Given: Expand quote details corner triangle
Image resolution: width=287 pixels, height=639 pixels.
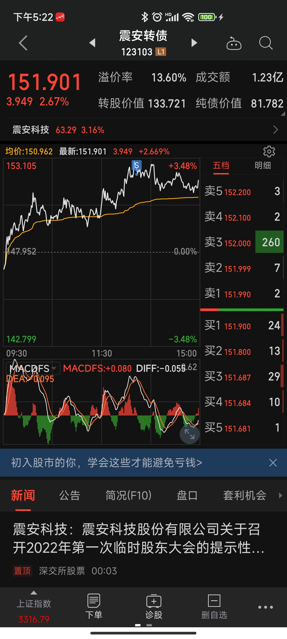Looking at the screenshot, I should (x=283, y=114).
